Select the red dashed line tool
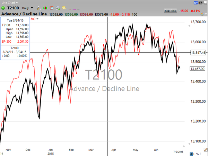The height and width of the screenshot is (156, 208). pyautogui.click(x=70, y=10)
